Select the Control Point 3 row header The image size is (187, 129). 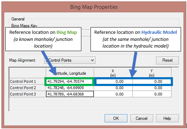pyautogui.click(x=27, y=94)
